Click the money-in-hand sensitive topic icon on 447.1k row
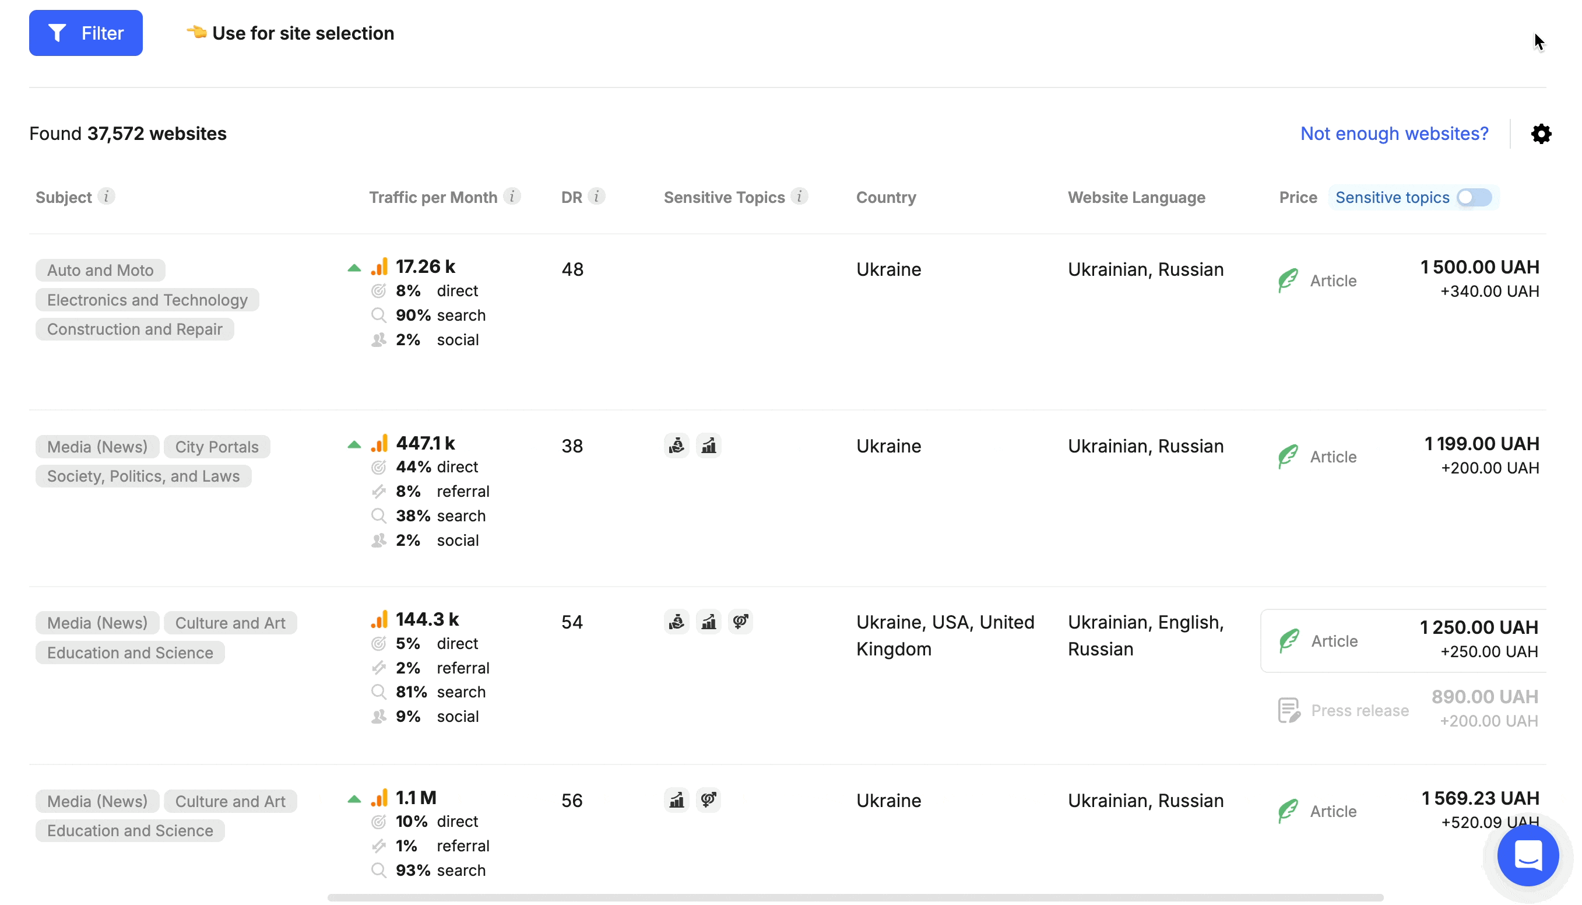The image size is (1582, 905). click(677, 445)
